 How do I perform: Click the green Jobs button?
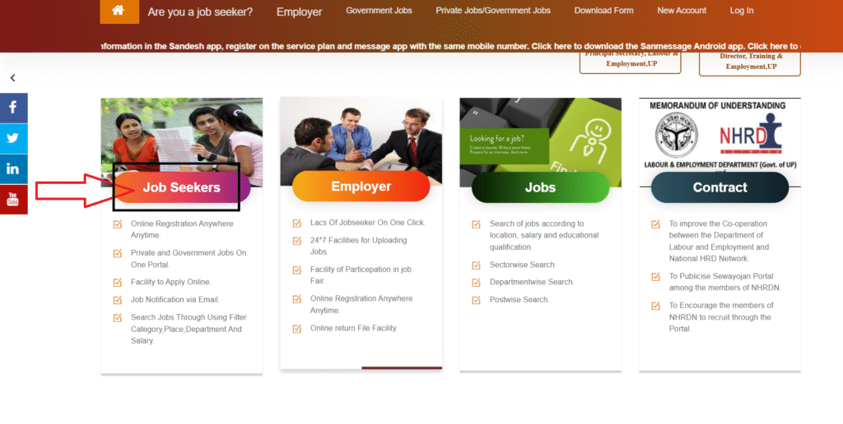(x=540, y=187)
